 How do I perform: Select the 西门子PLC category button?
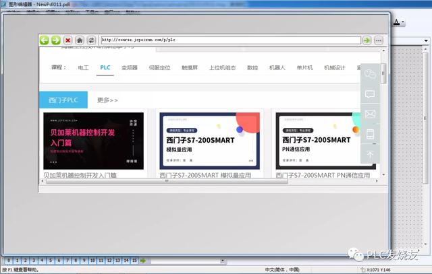coord(63,100)
